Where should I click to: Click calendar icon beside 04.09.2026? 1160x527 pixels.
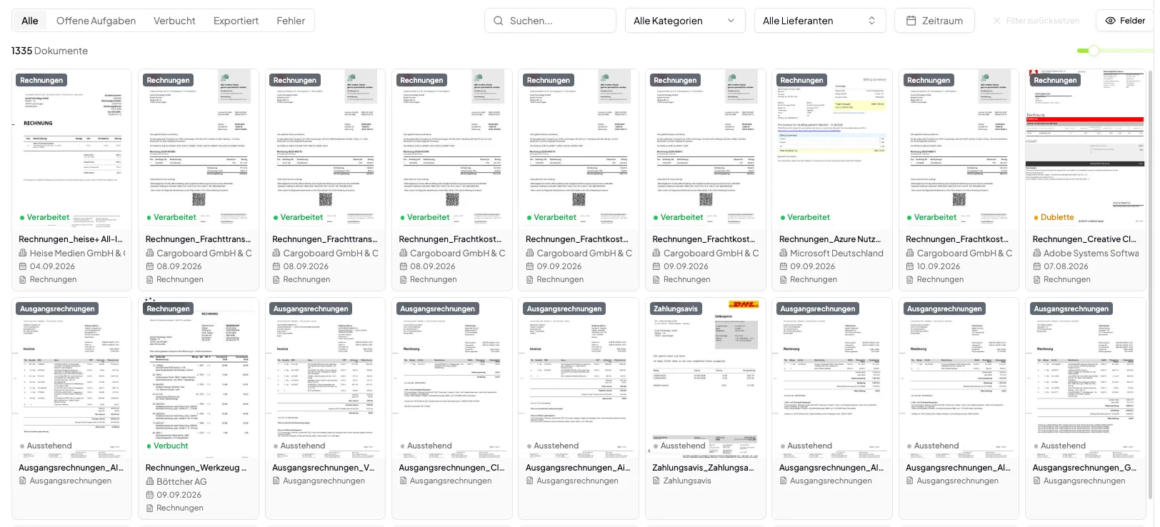click(23, 266)
